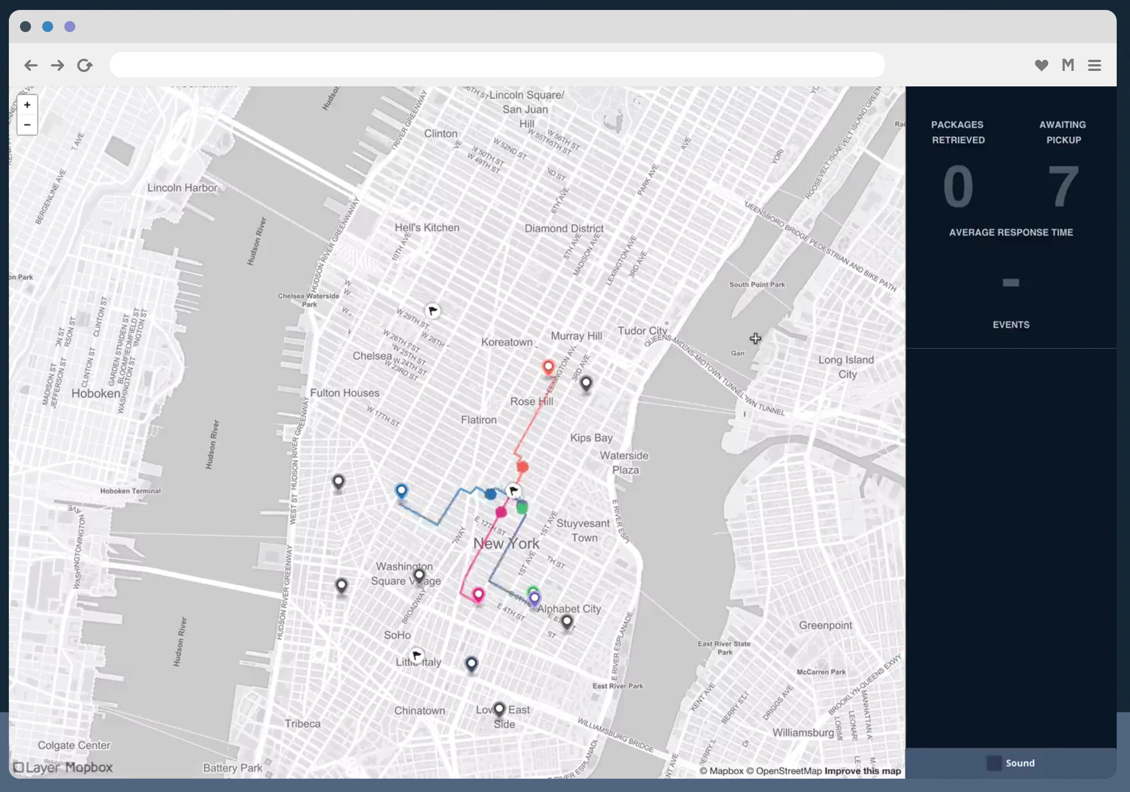Open the Improve this map link
Viewport: 1130px width, 792px height.
click(862, 770)
